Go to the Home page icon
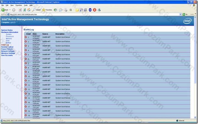The height and width of the screenshot is (124, 198). point(29,10)
